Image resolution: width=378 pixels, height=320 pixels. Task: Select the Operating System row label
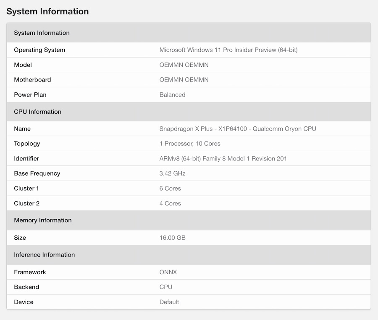pyautogui.click(x=39, y=50)
